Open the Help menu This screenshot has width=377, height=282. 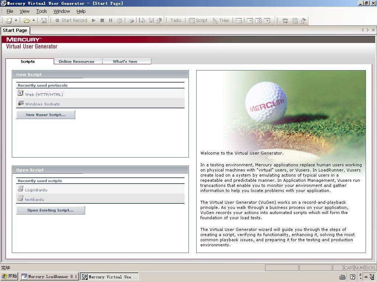(x=81, y=11)
